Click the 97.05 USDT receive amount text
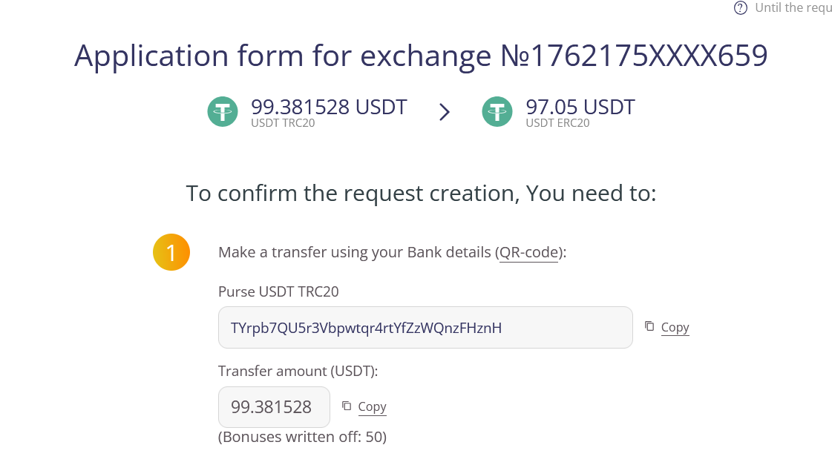The height and width of the screenshot is (465, 832). point(580,107)
